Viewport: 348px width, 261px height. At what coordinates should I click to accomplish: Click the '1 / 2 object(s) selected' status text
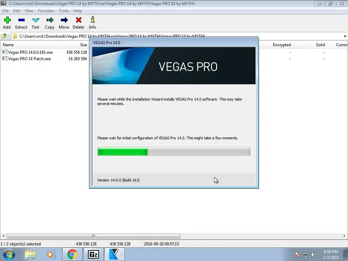pos(21,244)
